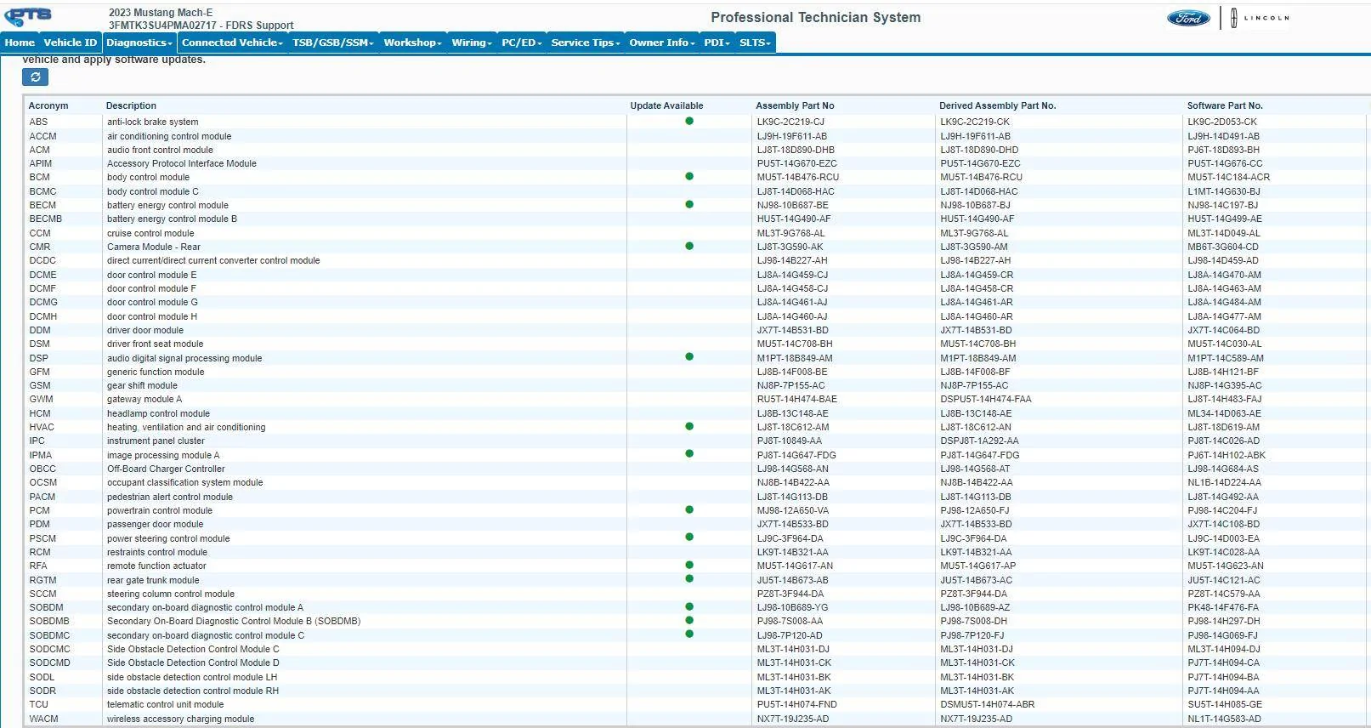Image resolution: width=1371 pixels, height=728 pixels.
Task: Click 'restraints control module' description
Action: pyautogui.click(x=157, y=553)
